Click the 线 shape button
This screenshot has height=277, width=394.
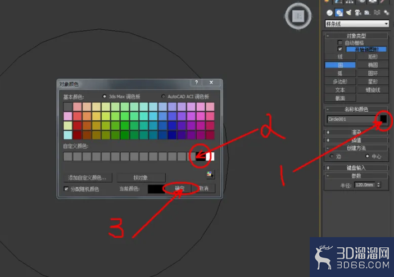340,57
